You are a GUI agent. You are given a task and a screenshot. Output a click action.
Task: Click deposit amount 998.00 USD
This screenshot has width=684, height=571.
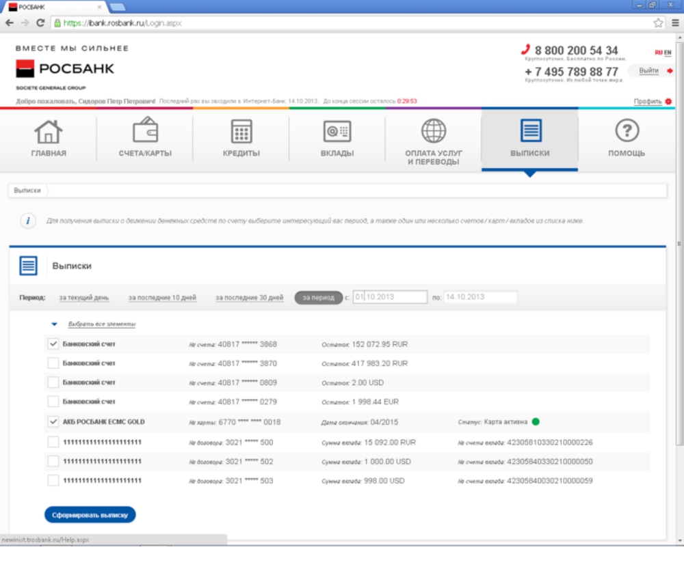point(384,481)
